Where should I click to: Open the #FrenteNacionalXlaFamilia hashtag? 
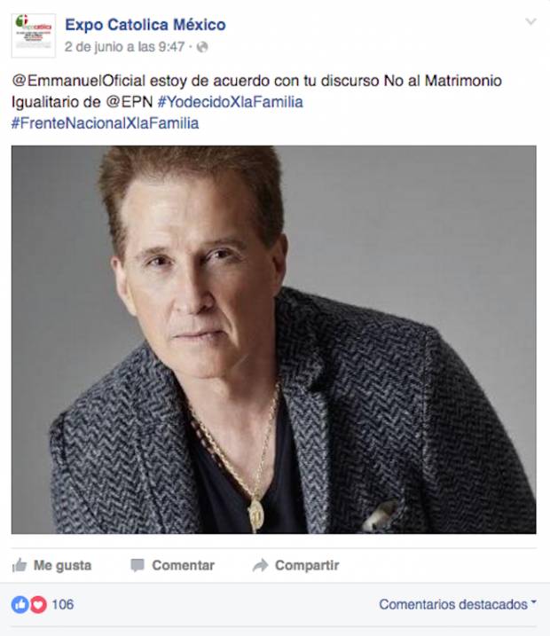[x=105, y=123]
